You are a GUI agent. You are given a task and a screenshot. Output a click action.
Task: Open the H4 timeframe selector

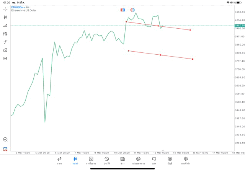[5, 59]
